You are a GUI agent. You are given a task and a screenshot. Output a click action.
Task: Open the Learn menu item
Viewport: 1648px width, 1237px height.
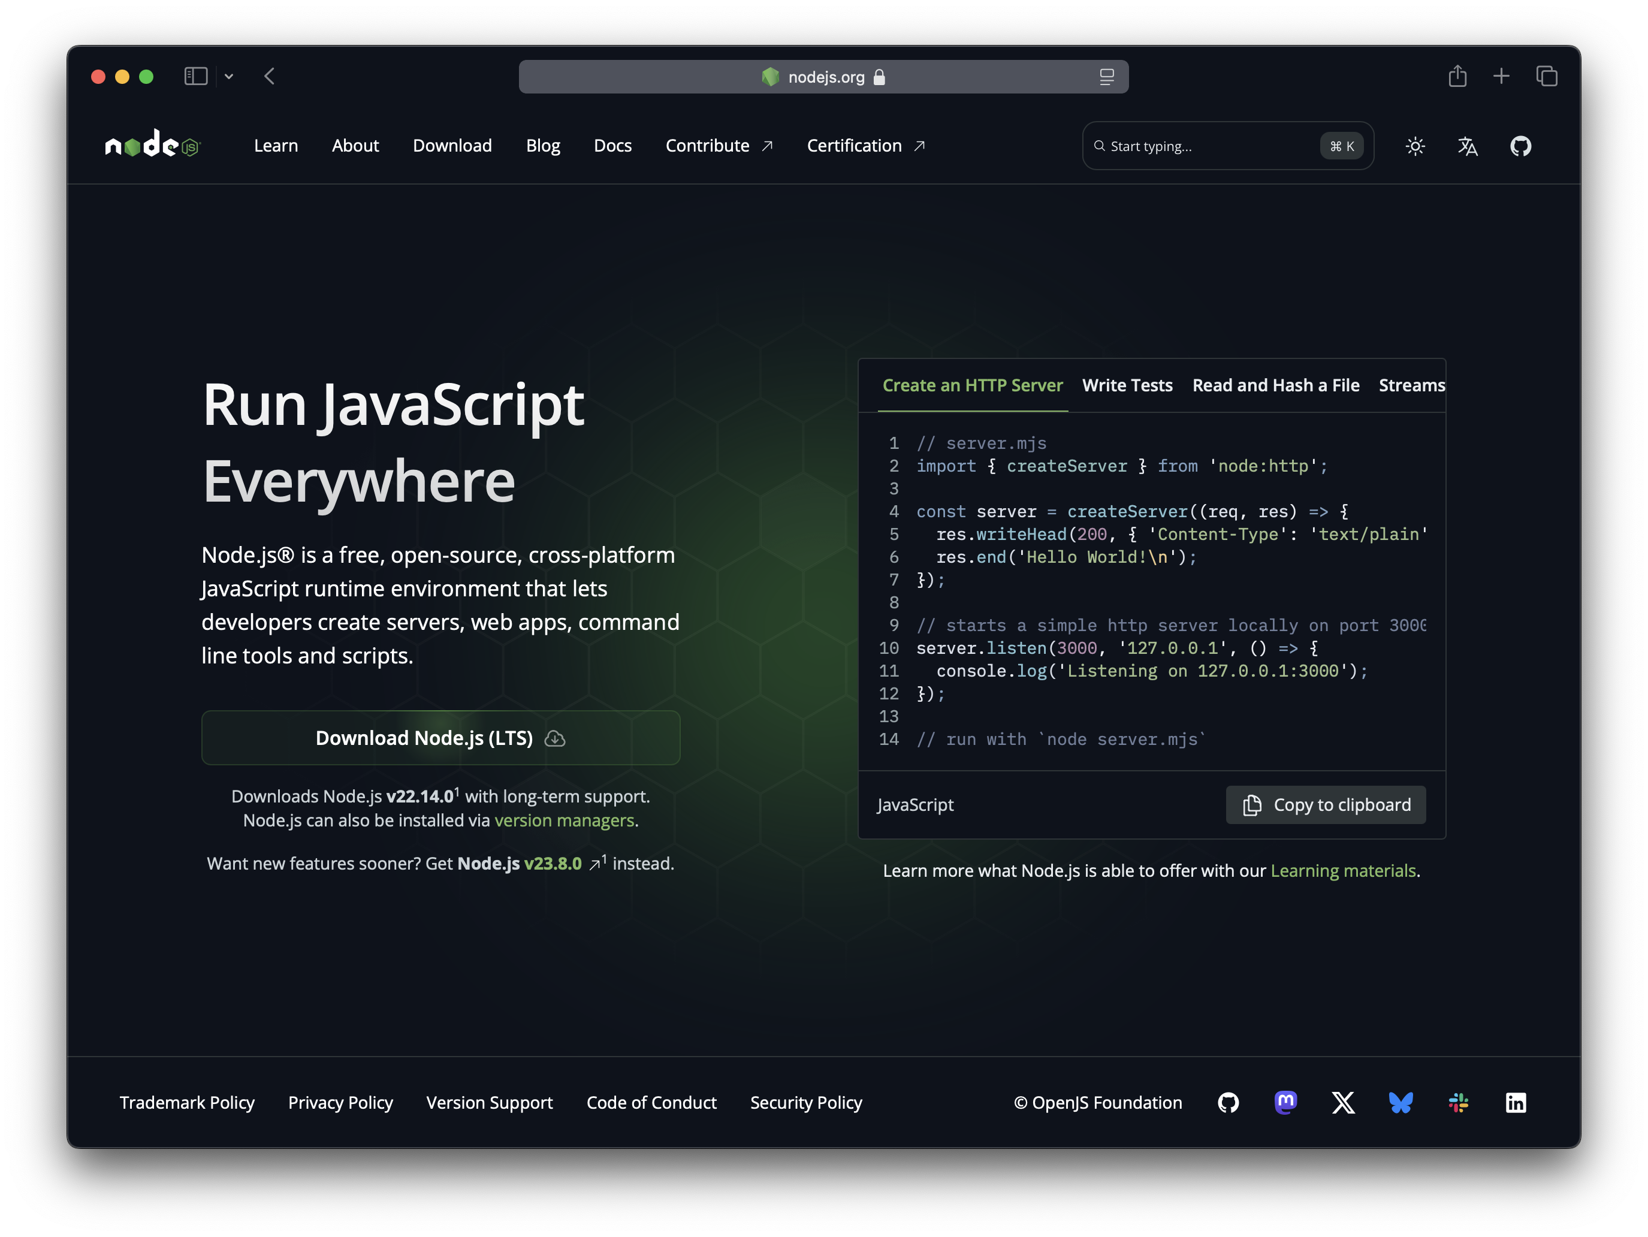[276, 145]
